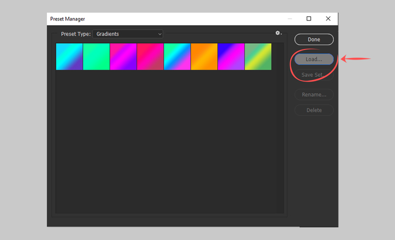395x240 pixels.
Task: Click the Rename... button
Action: pos(314,95)
